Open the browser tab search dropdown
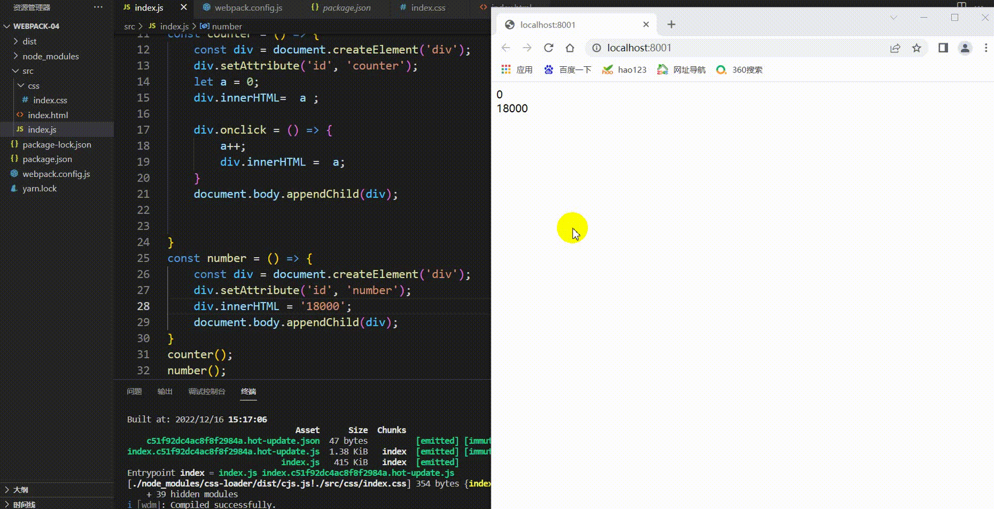 pyautogui.click(x=894, y=18)
